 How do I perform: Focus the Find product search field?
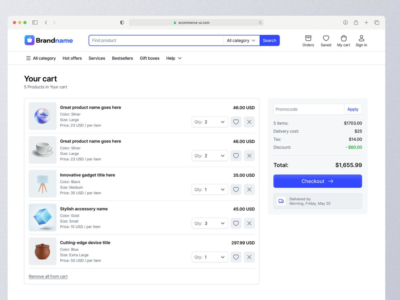tap(156, 40)
